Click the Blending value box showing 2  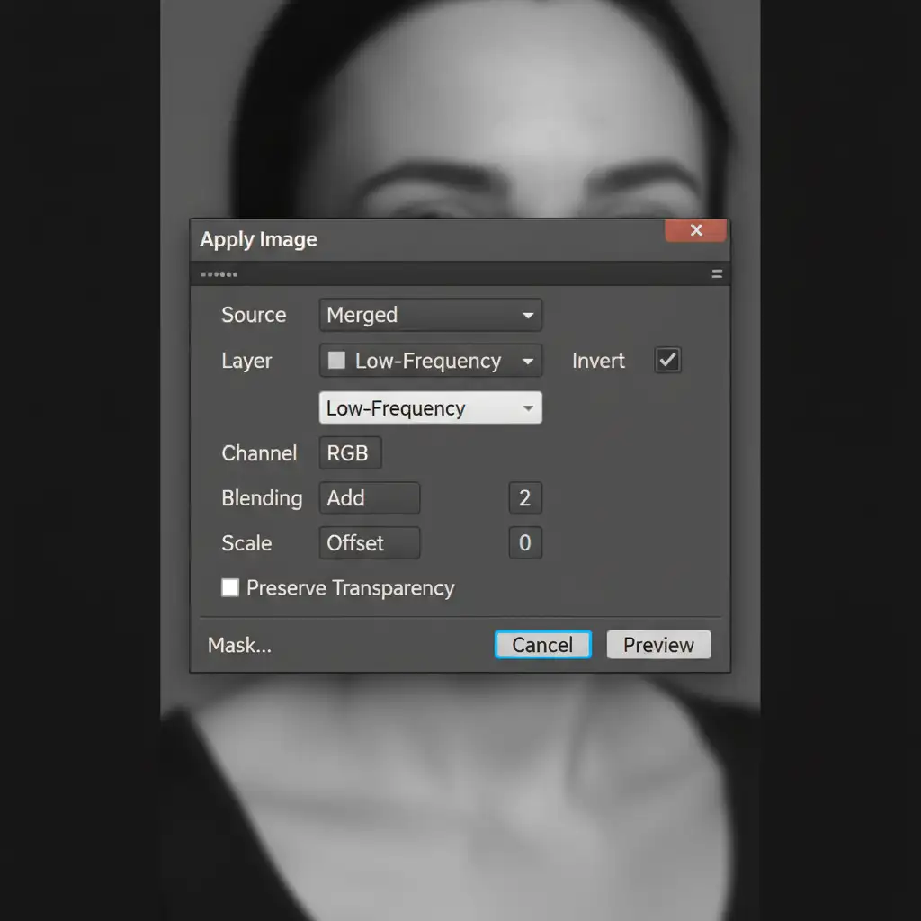[x=525, y=498]
